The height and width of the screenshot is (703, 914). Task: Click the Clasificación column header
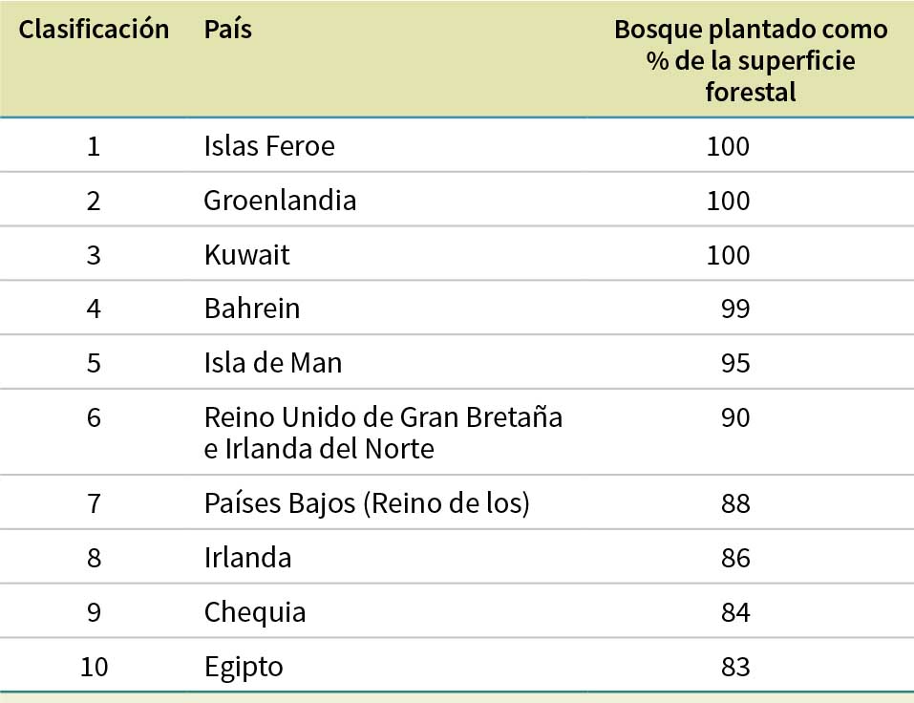click(94, 30)
